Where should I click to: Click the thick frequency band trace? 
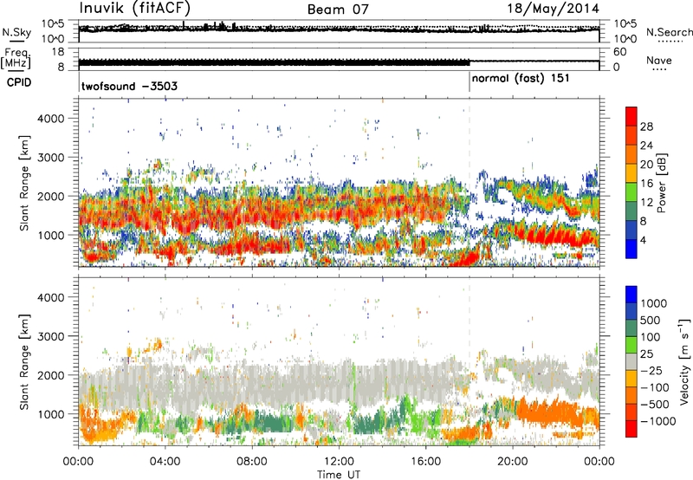point(274,62)
